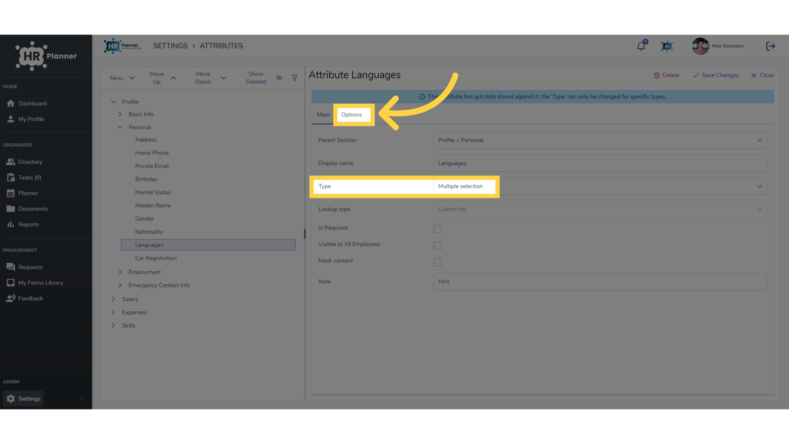
Task: Expand the Salary tree node
Action: click(x=113, y=299)
